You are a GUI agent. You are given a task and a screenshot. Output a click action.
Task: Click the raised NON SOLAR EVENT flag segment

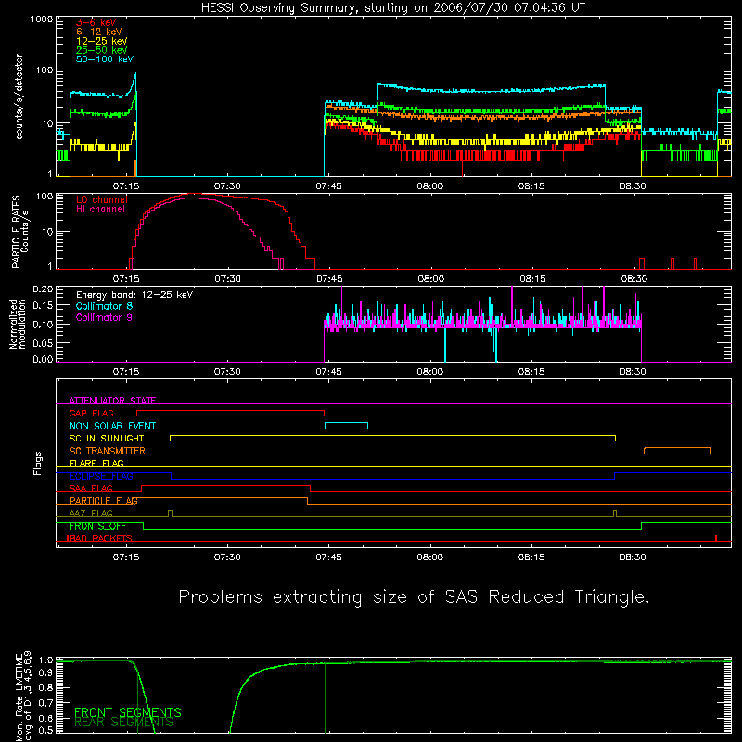tap(346, 423)
